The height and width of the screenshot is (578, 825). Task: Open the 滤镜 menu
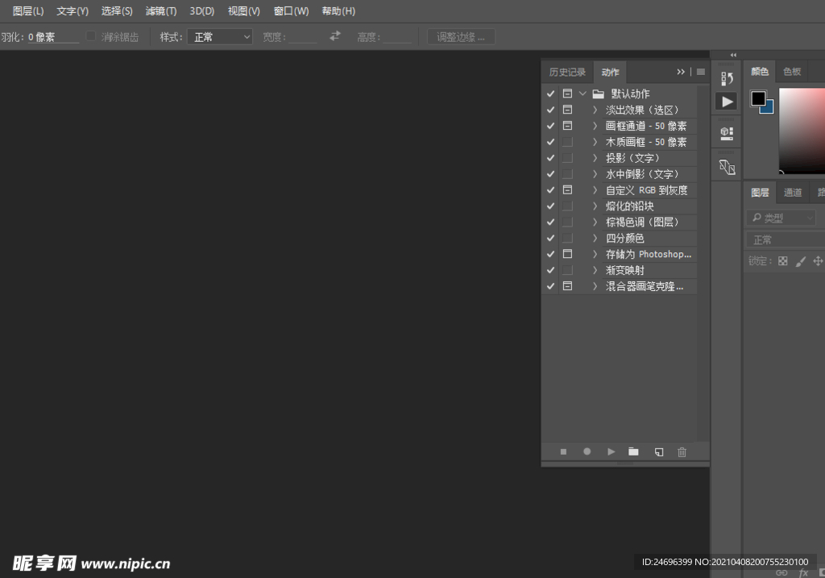(x=160, y=10)
